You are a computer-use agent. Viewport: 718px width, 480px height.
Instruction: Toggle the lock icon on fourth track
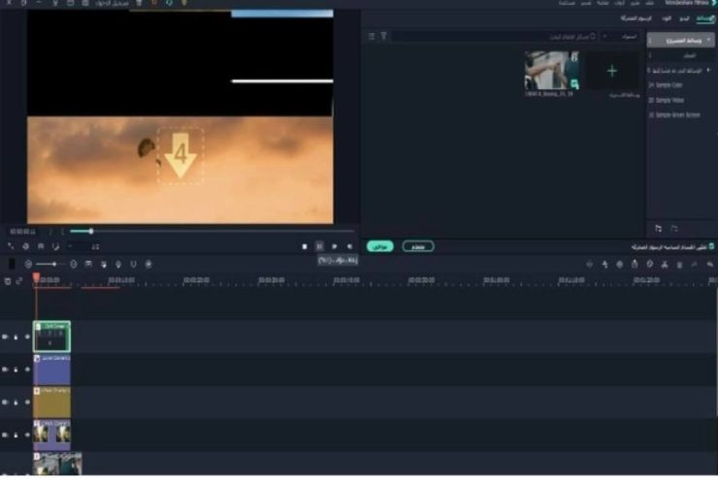pos(16,434)
